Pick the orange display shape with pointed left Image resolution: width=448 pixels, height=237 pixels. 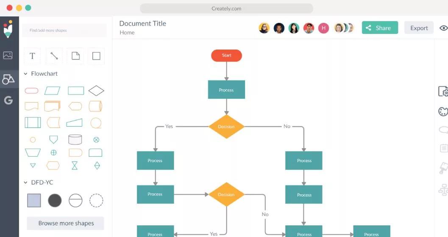(x=75, y=106)
